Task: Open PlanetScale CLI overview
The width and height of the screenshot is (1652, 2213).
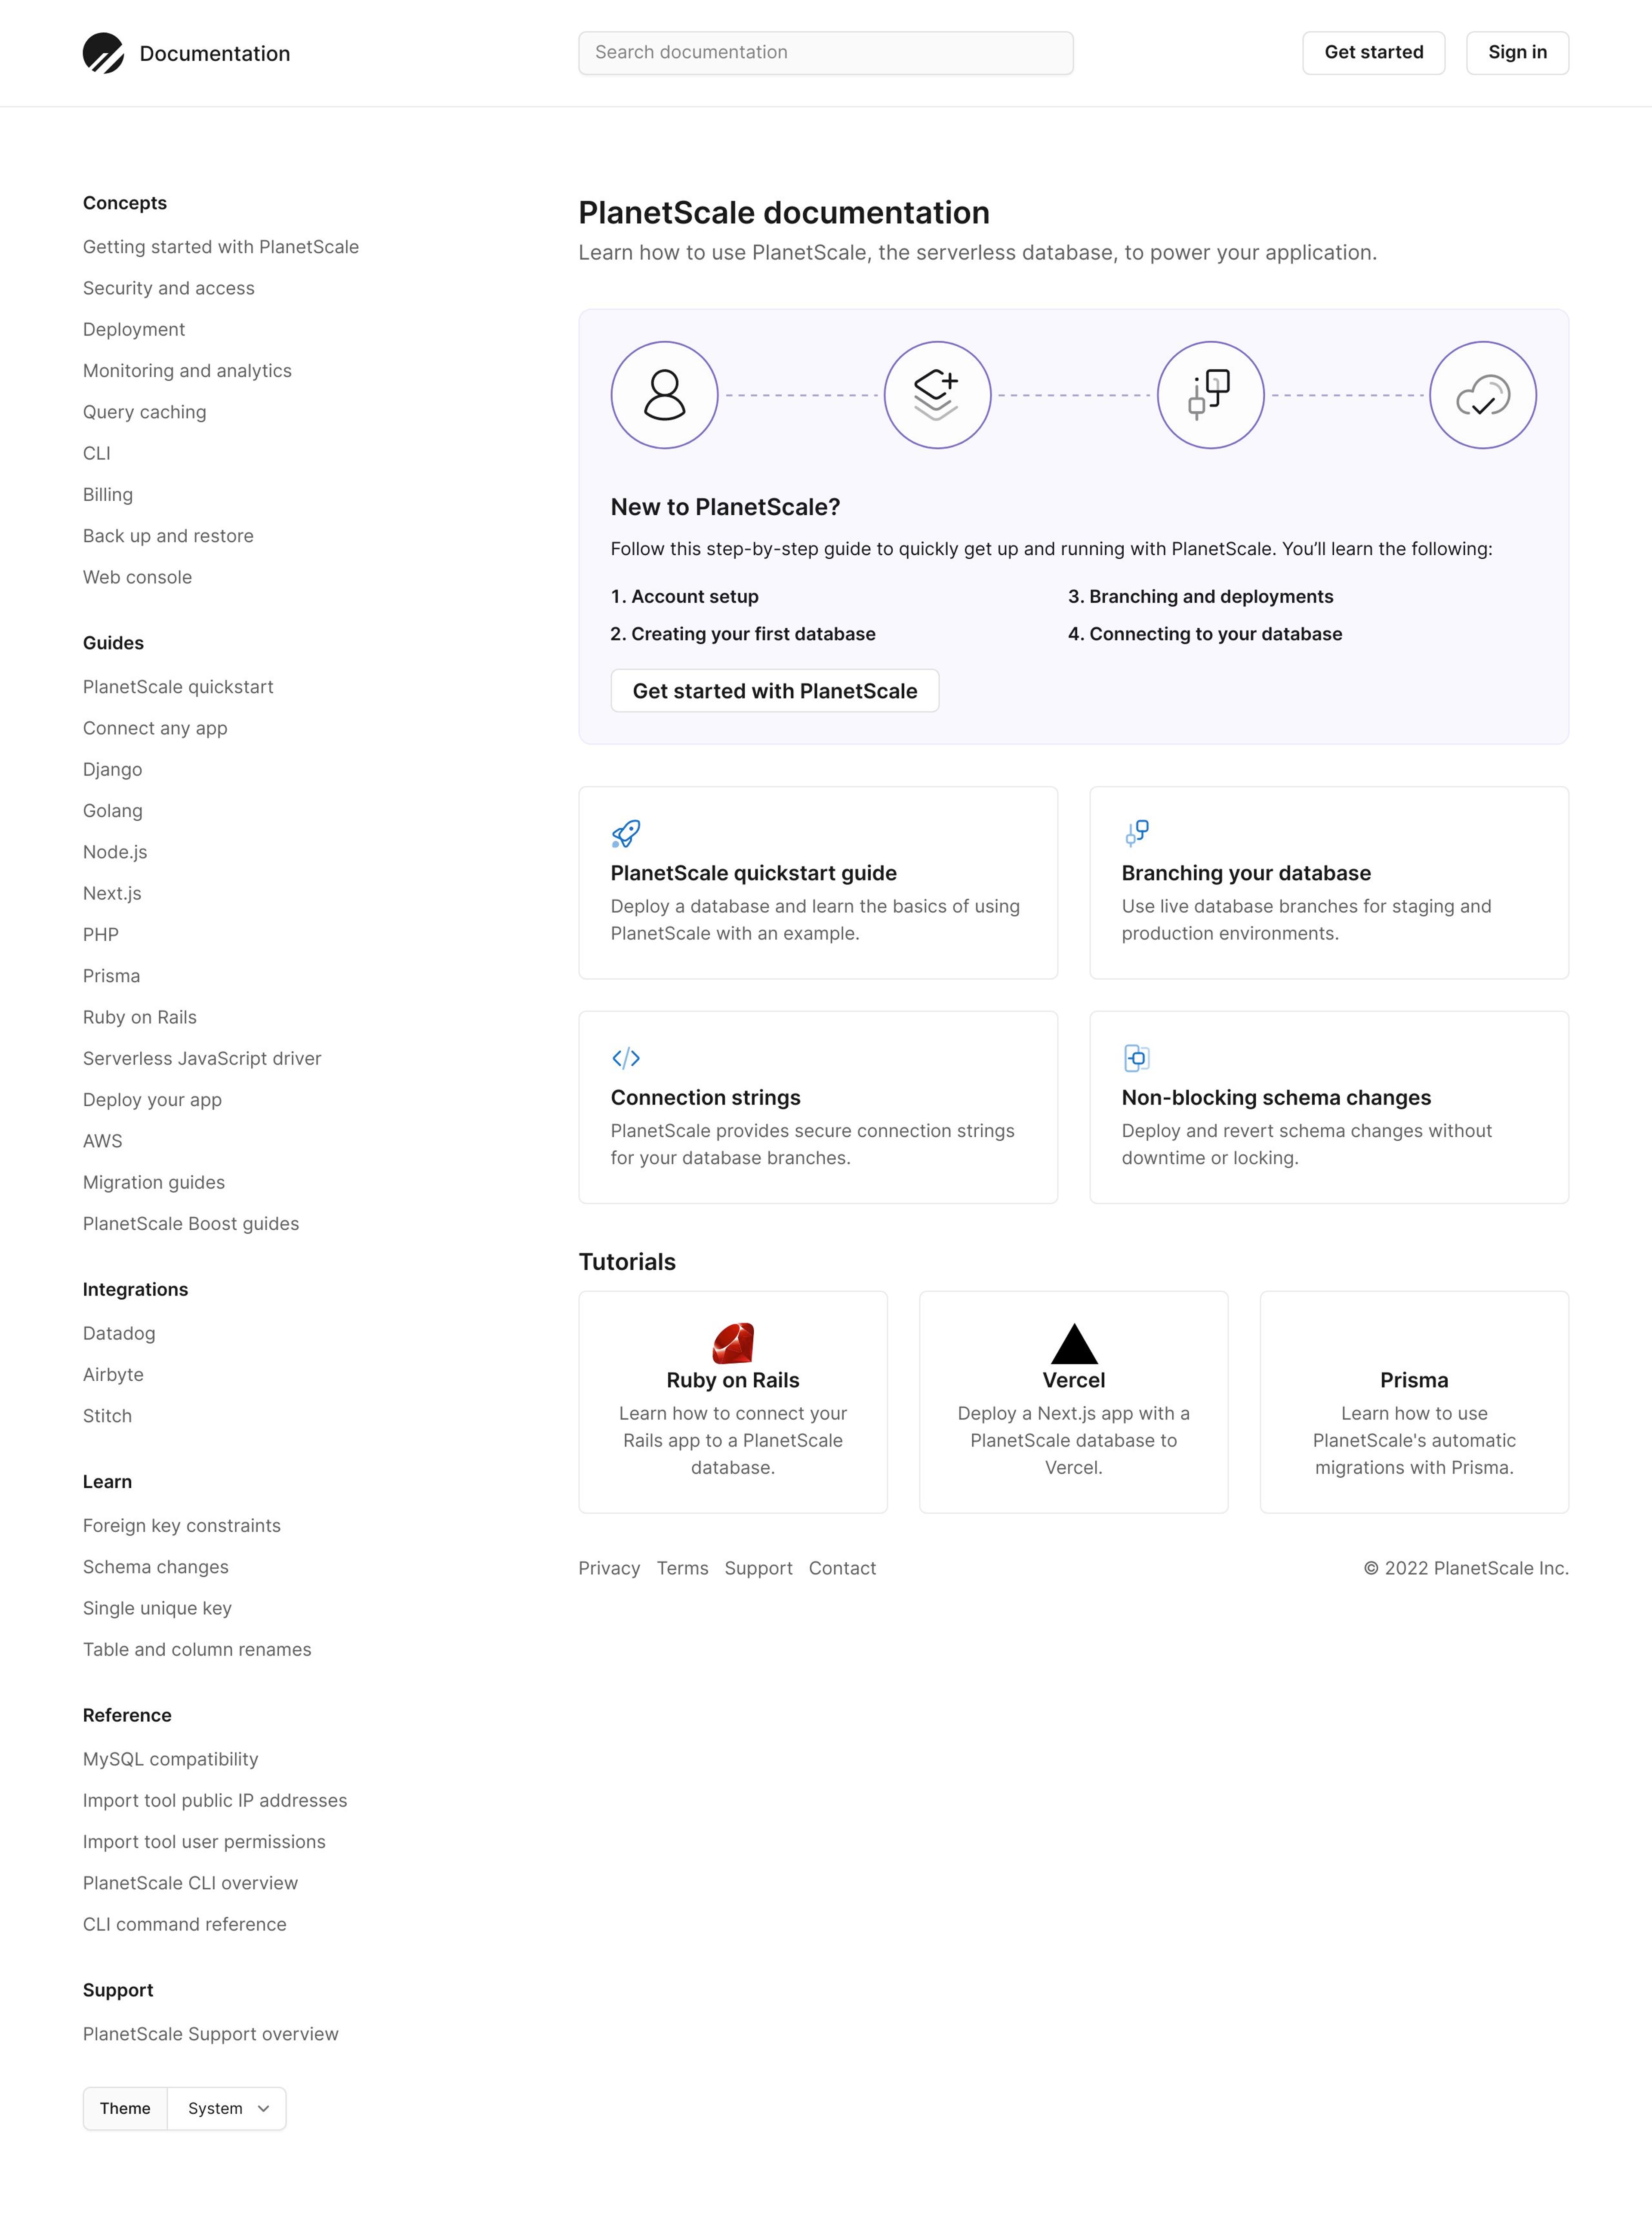Action: [190, 1883]
